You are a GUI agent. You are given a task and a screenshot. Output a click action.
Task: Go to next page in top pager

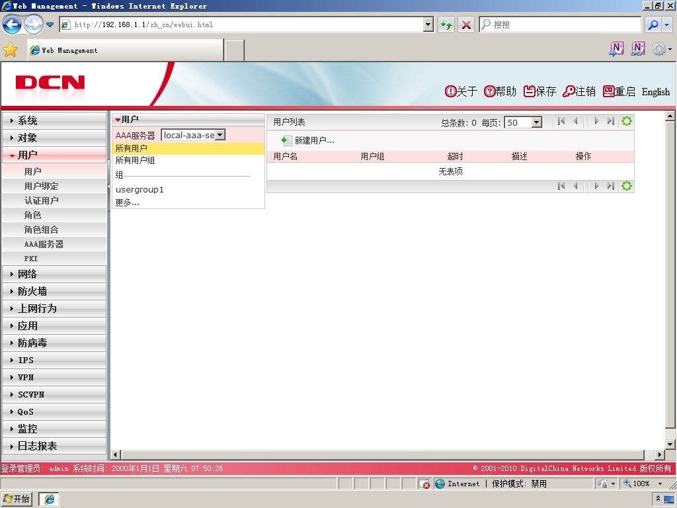pos(597,122)
